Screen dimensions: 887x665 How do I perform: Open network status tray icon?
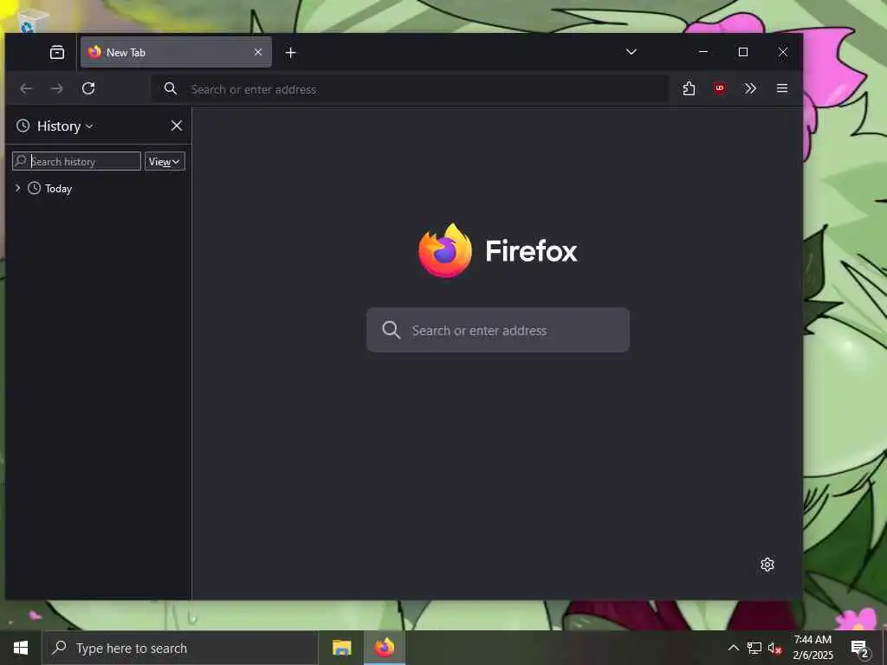[x=754, y=648]
